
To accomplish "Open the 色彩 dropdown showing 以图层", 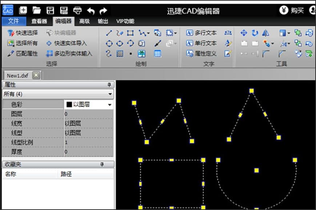I will (110, 104).
